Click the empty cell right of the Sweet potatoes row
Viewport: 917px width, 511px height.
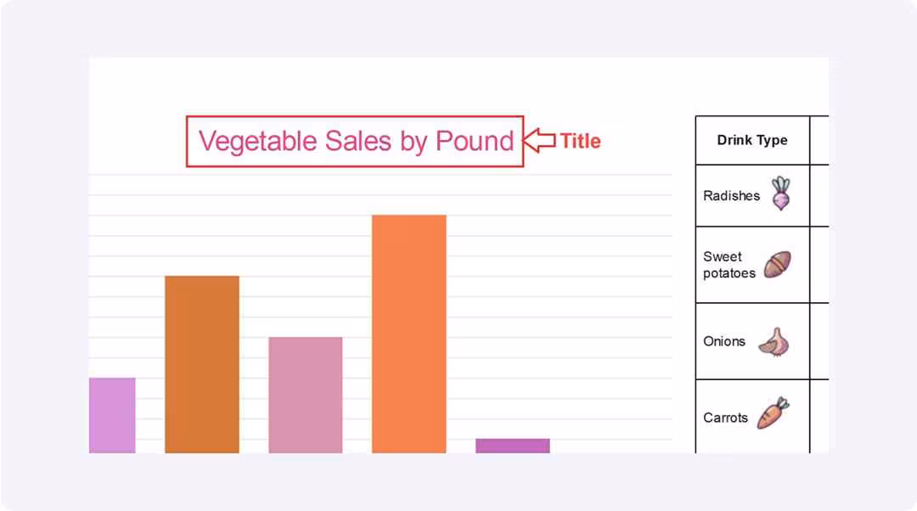click(819, 265)
